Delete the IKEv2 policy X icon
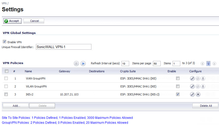Viewport: 219px width, 125px height. [198, 94]
